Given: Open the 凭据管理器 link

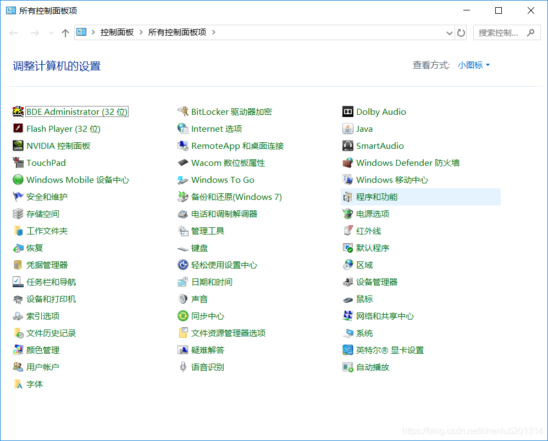Looking at the screenshot, I should [x=47, y=265].
